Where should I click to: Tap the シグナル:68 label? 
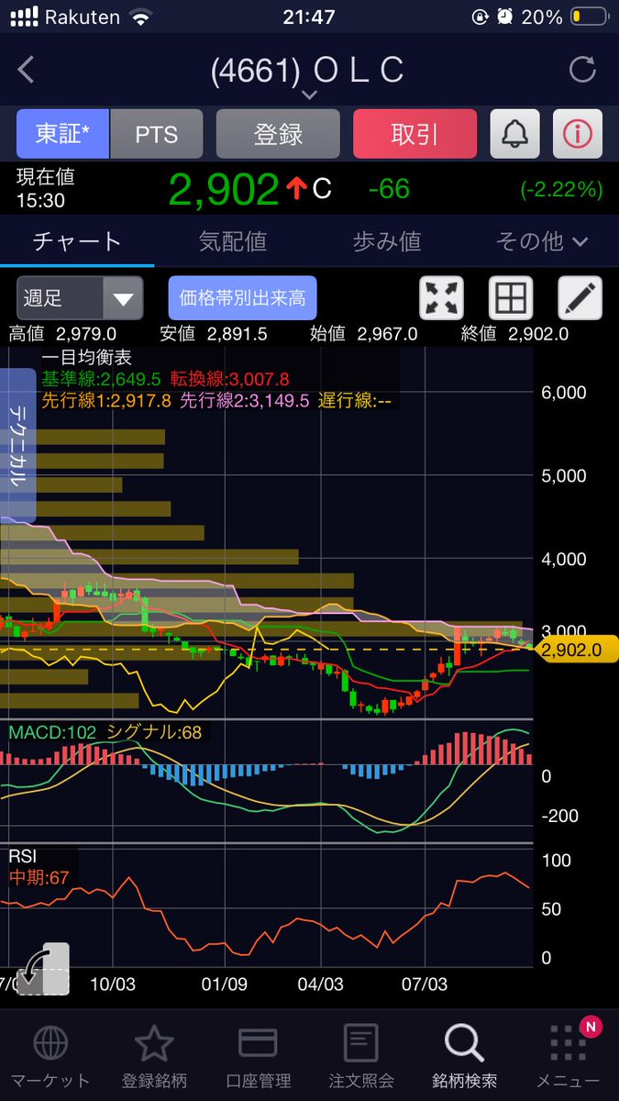click(154, 732)
